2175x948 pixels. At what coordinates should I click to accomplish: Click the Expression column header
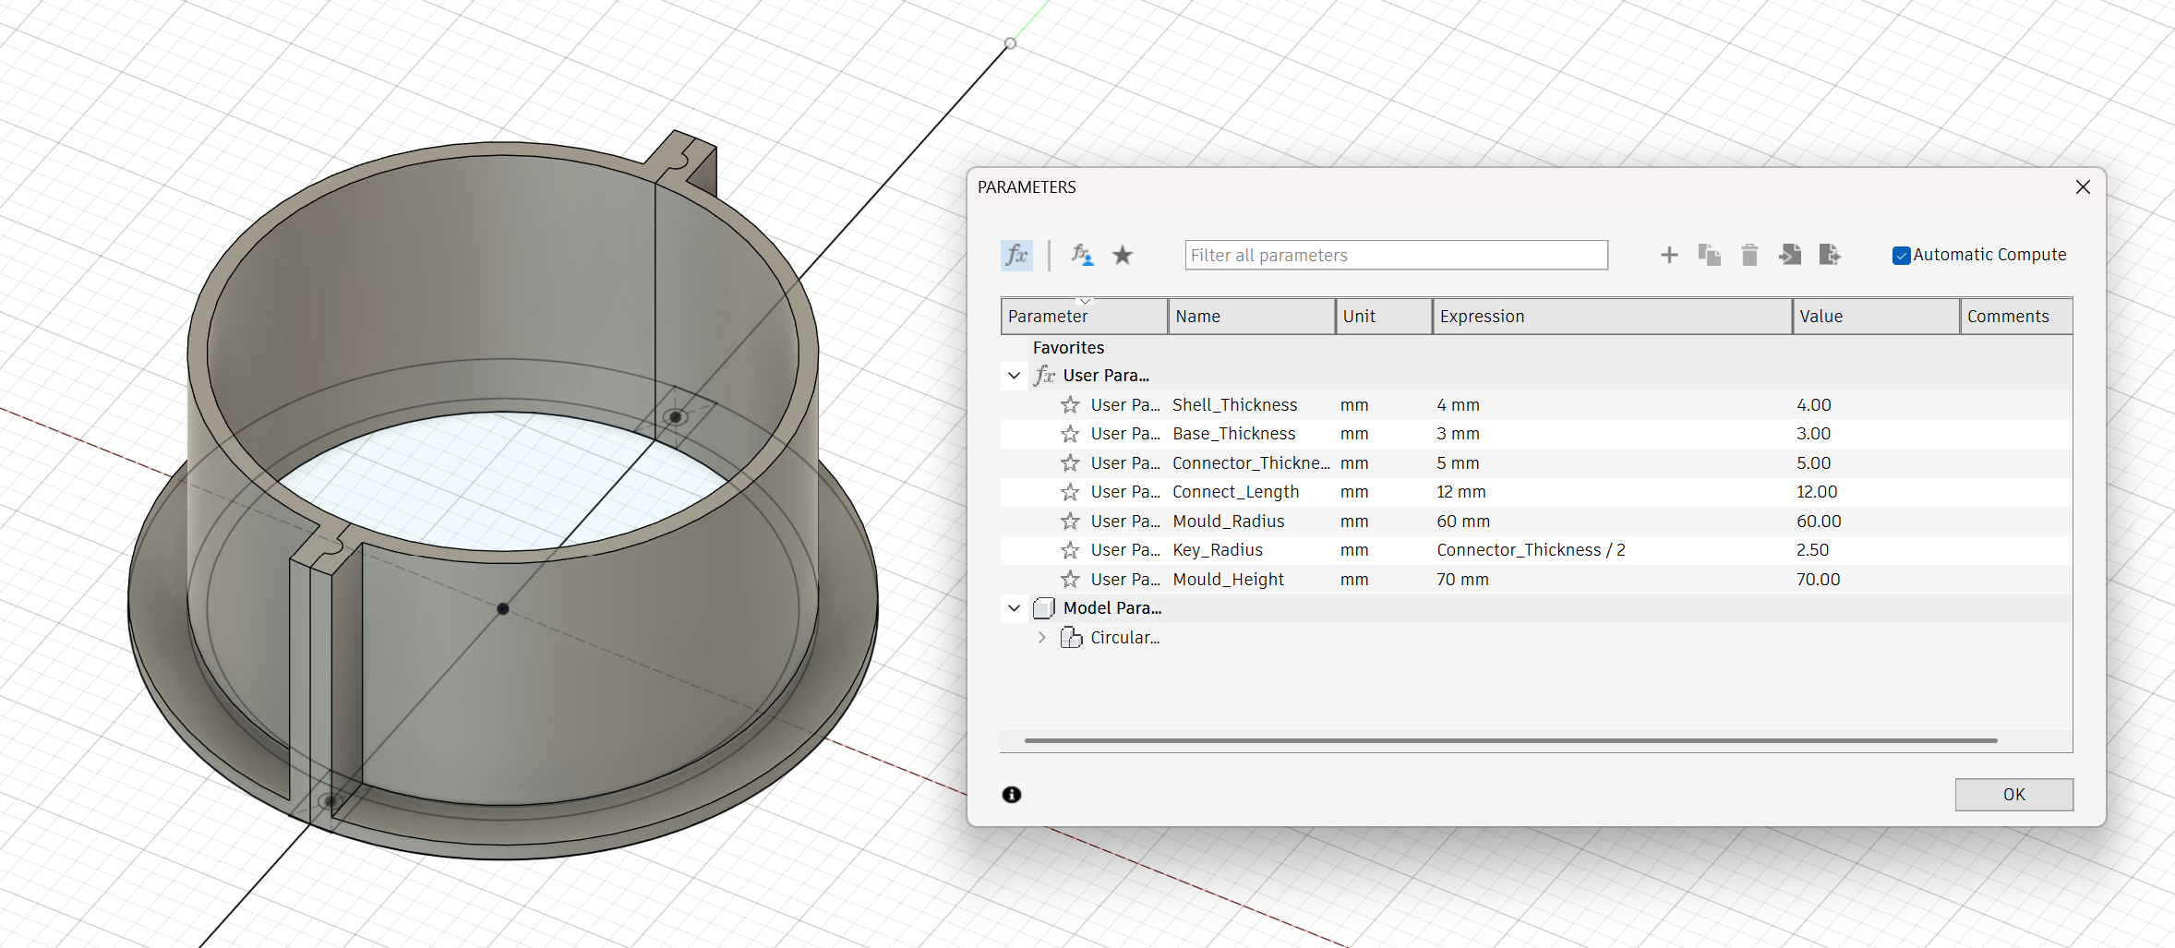(x=1612, y=317)
